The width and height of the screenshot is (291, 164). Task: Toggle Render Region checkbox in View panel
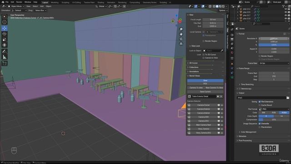click(x=204, y=41)
